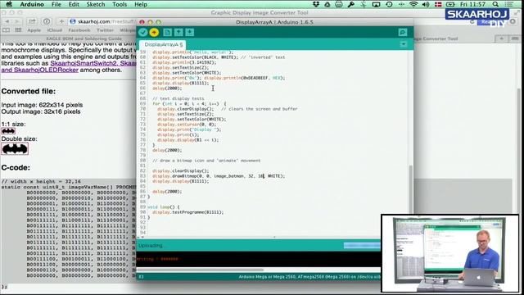This screenshot has width=524, height=295.
Task: Open the Serial Monitor magnifier icon
Action: click(403, 32)
